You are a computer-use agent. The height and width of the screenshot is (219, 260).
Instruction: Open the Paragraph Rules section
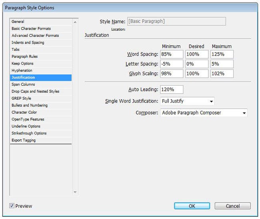coord(41,56)
